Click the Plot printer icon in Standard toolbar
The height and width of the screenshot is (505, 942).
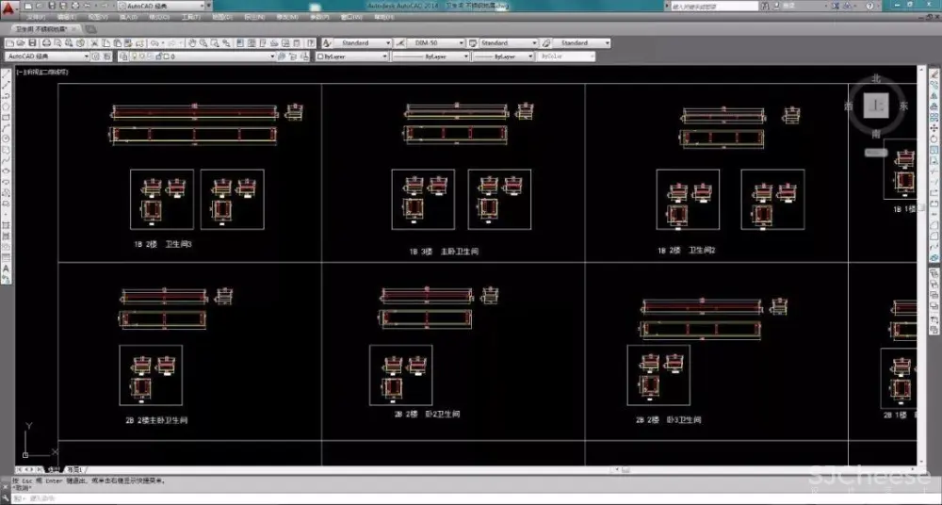pos(46,43)
